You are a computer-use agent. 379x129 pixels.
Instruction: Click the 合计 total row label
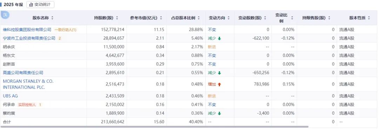click(x=7, y=122)
